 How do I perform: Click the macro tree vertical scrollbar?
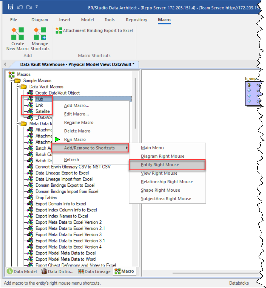click(135, 103)
